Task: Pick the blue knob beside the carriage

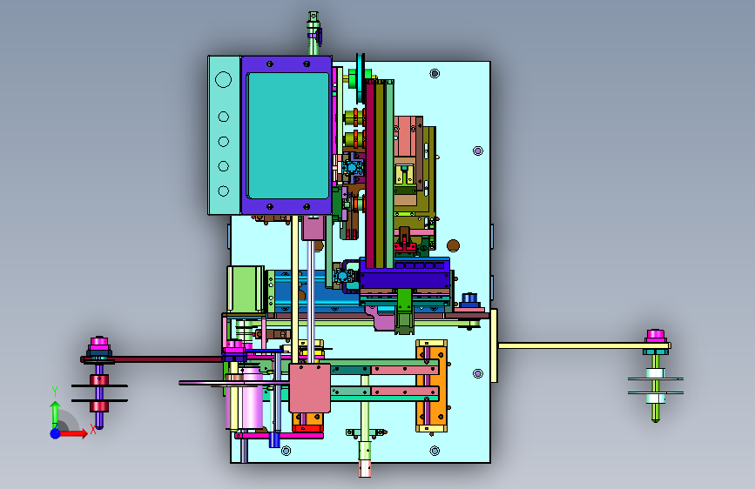Action: (x=469, y=299)
